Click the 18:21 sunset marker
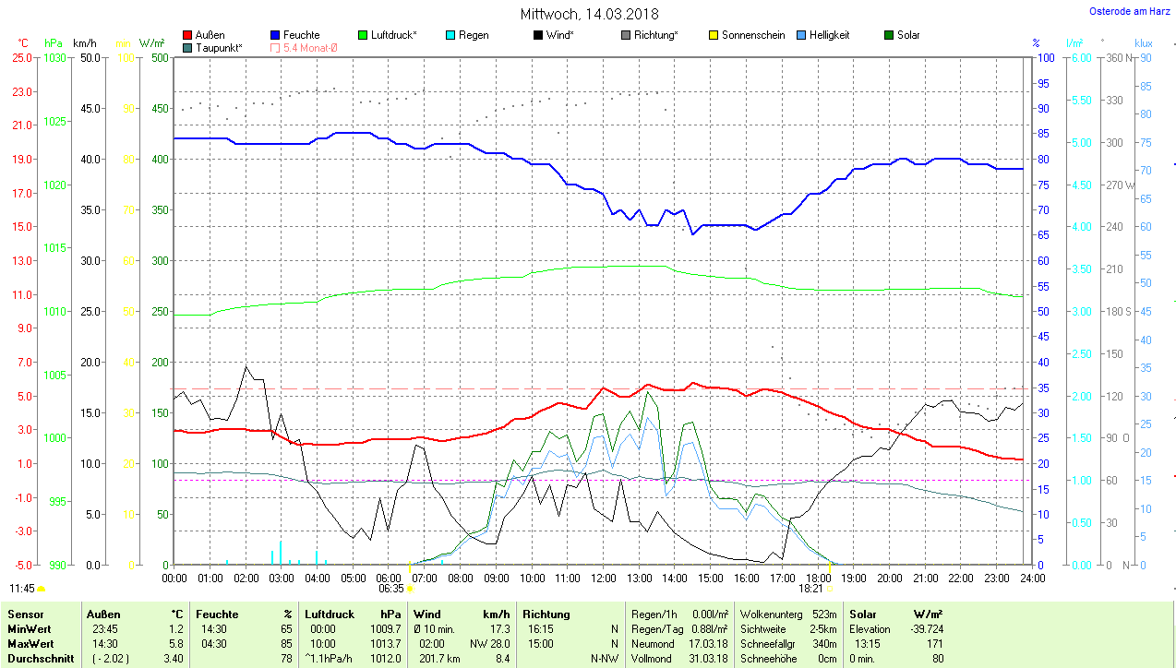The image size is (1176, 668). coord(811,588)
